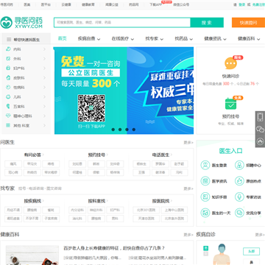Image resolution: width=265 pixels, height=265 pixels.
Task: Click 更多 link in the 找专家 section
Action: pyautogui.click(x=188, y=188)
